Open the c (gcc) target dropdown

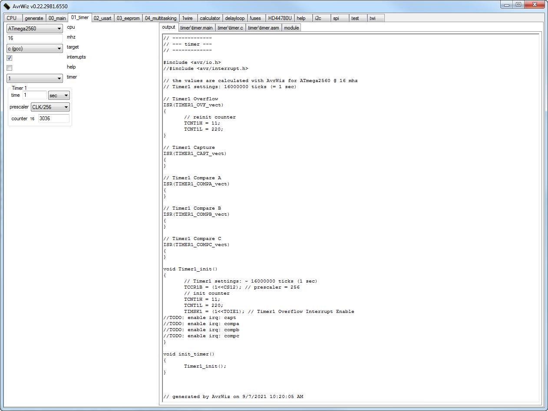[x=35, y=49]
